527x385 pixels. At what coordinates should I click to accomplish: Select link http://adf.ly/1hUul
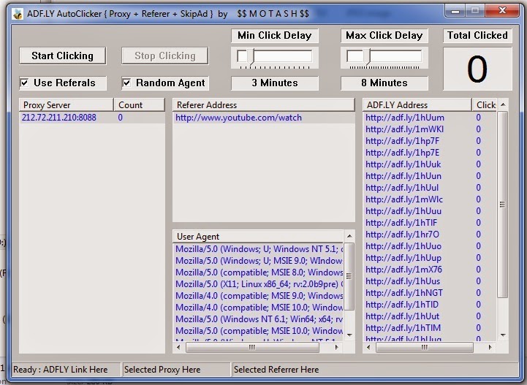[402, 188]
